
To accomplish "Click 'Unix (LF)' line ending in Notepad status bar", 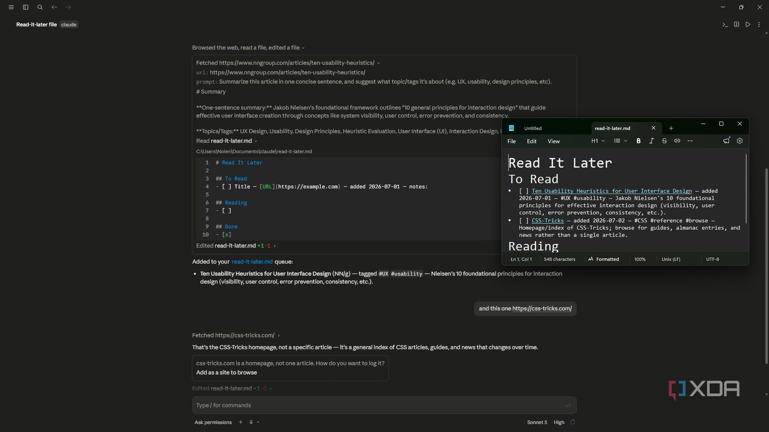I will [x=671, y=259].
